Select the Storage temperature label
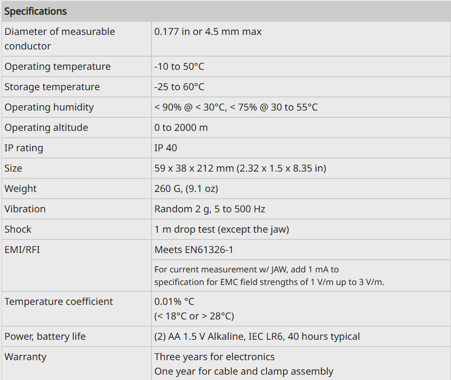Viewport: 451px width, 380px height. tap(52, 87)
